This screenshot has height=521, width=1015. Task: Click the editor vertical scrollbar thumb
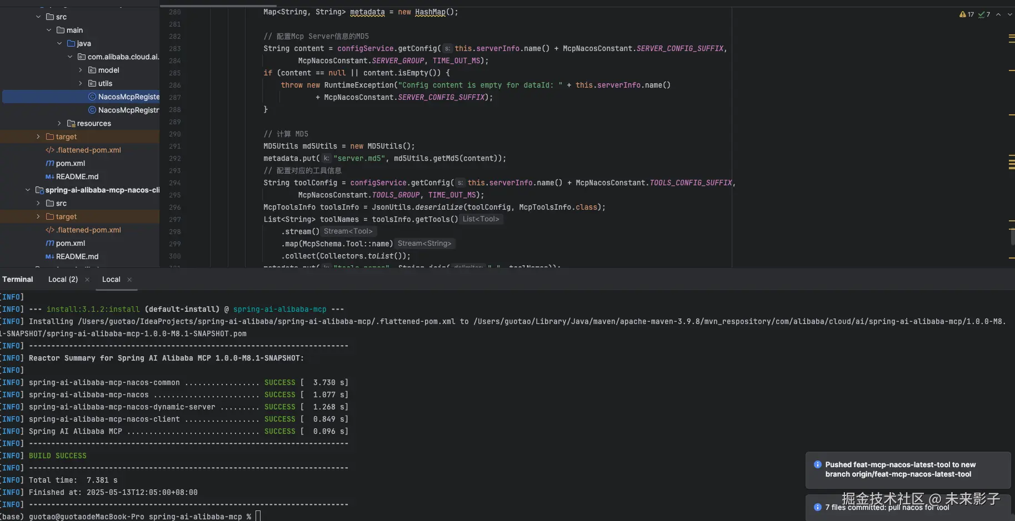(x=1012, y=237)
